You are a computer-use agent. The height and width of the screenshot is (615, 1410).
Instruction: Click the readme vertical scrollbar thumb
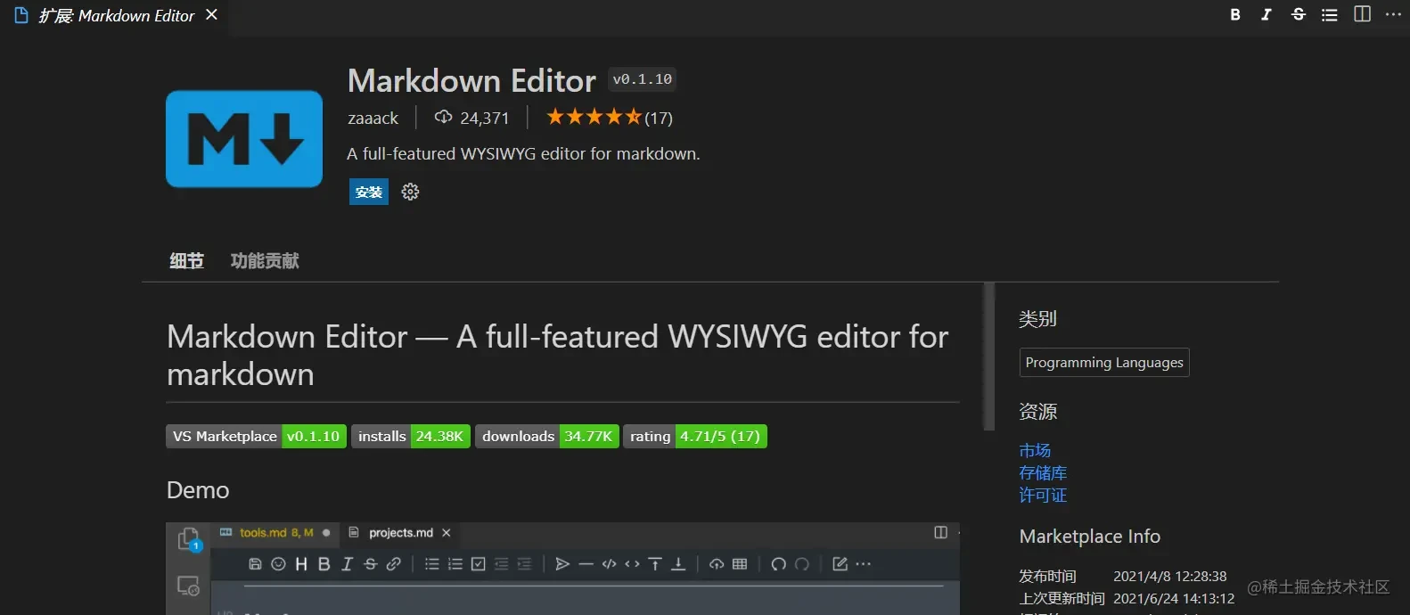tap(988, 357)
